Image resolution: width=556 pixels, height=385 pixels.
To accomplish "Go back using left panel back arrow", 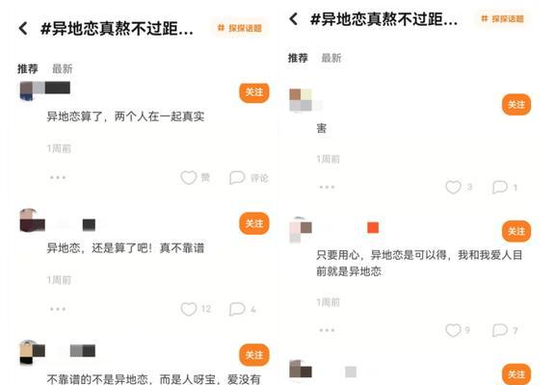I will pyautogui.click(x=23, y=28).
